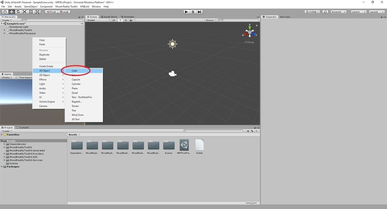
Task: Open Vuforia Engine submenu
Action: pos(49,102)
